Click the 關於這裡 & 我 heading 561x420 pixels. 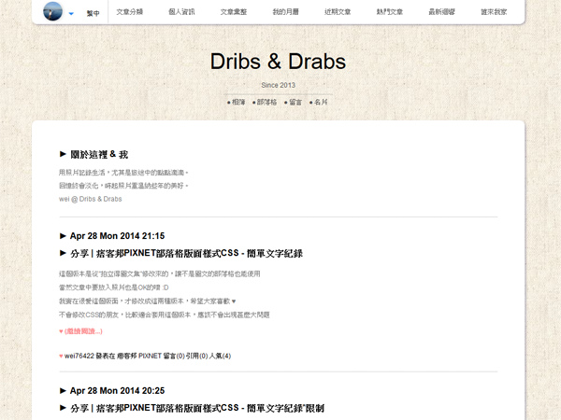pos(99,154)
